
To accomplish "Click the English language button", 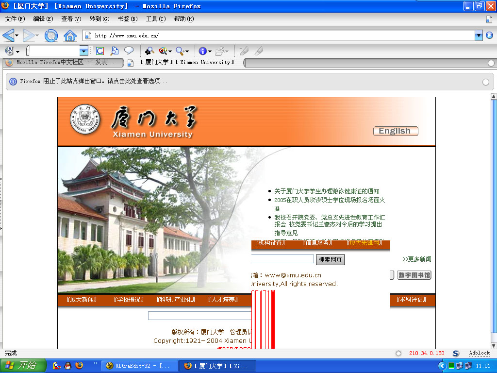I will click(395, 131).
